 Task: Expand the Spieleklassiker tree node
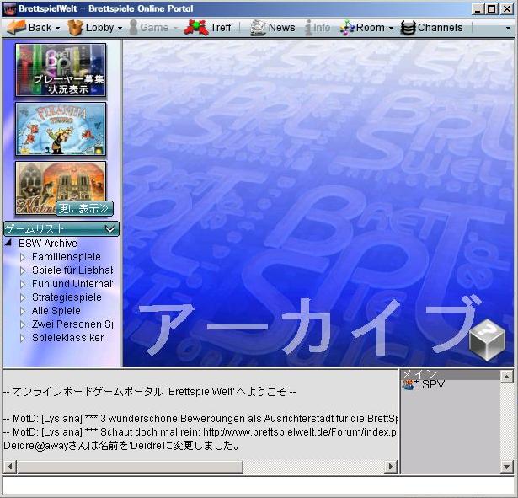tap(23, 338)
